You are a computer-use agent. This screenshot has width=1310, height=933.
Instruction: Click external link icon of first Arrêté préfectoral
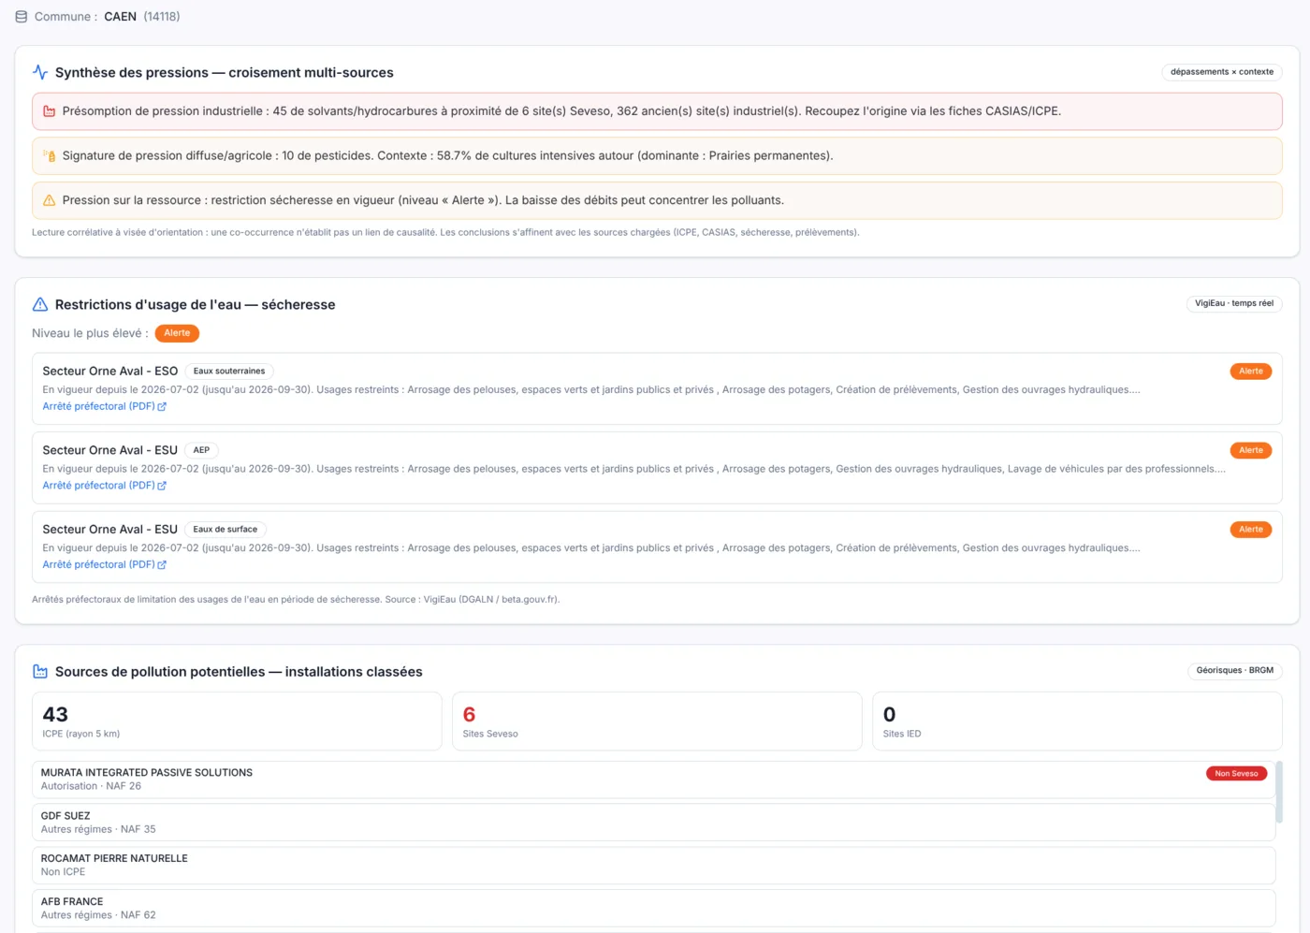tap(162, 407)
